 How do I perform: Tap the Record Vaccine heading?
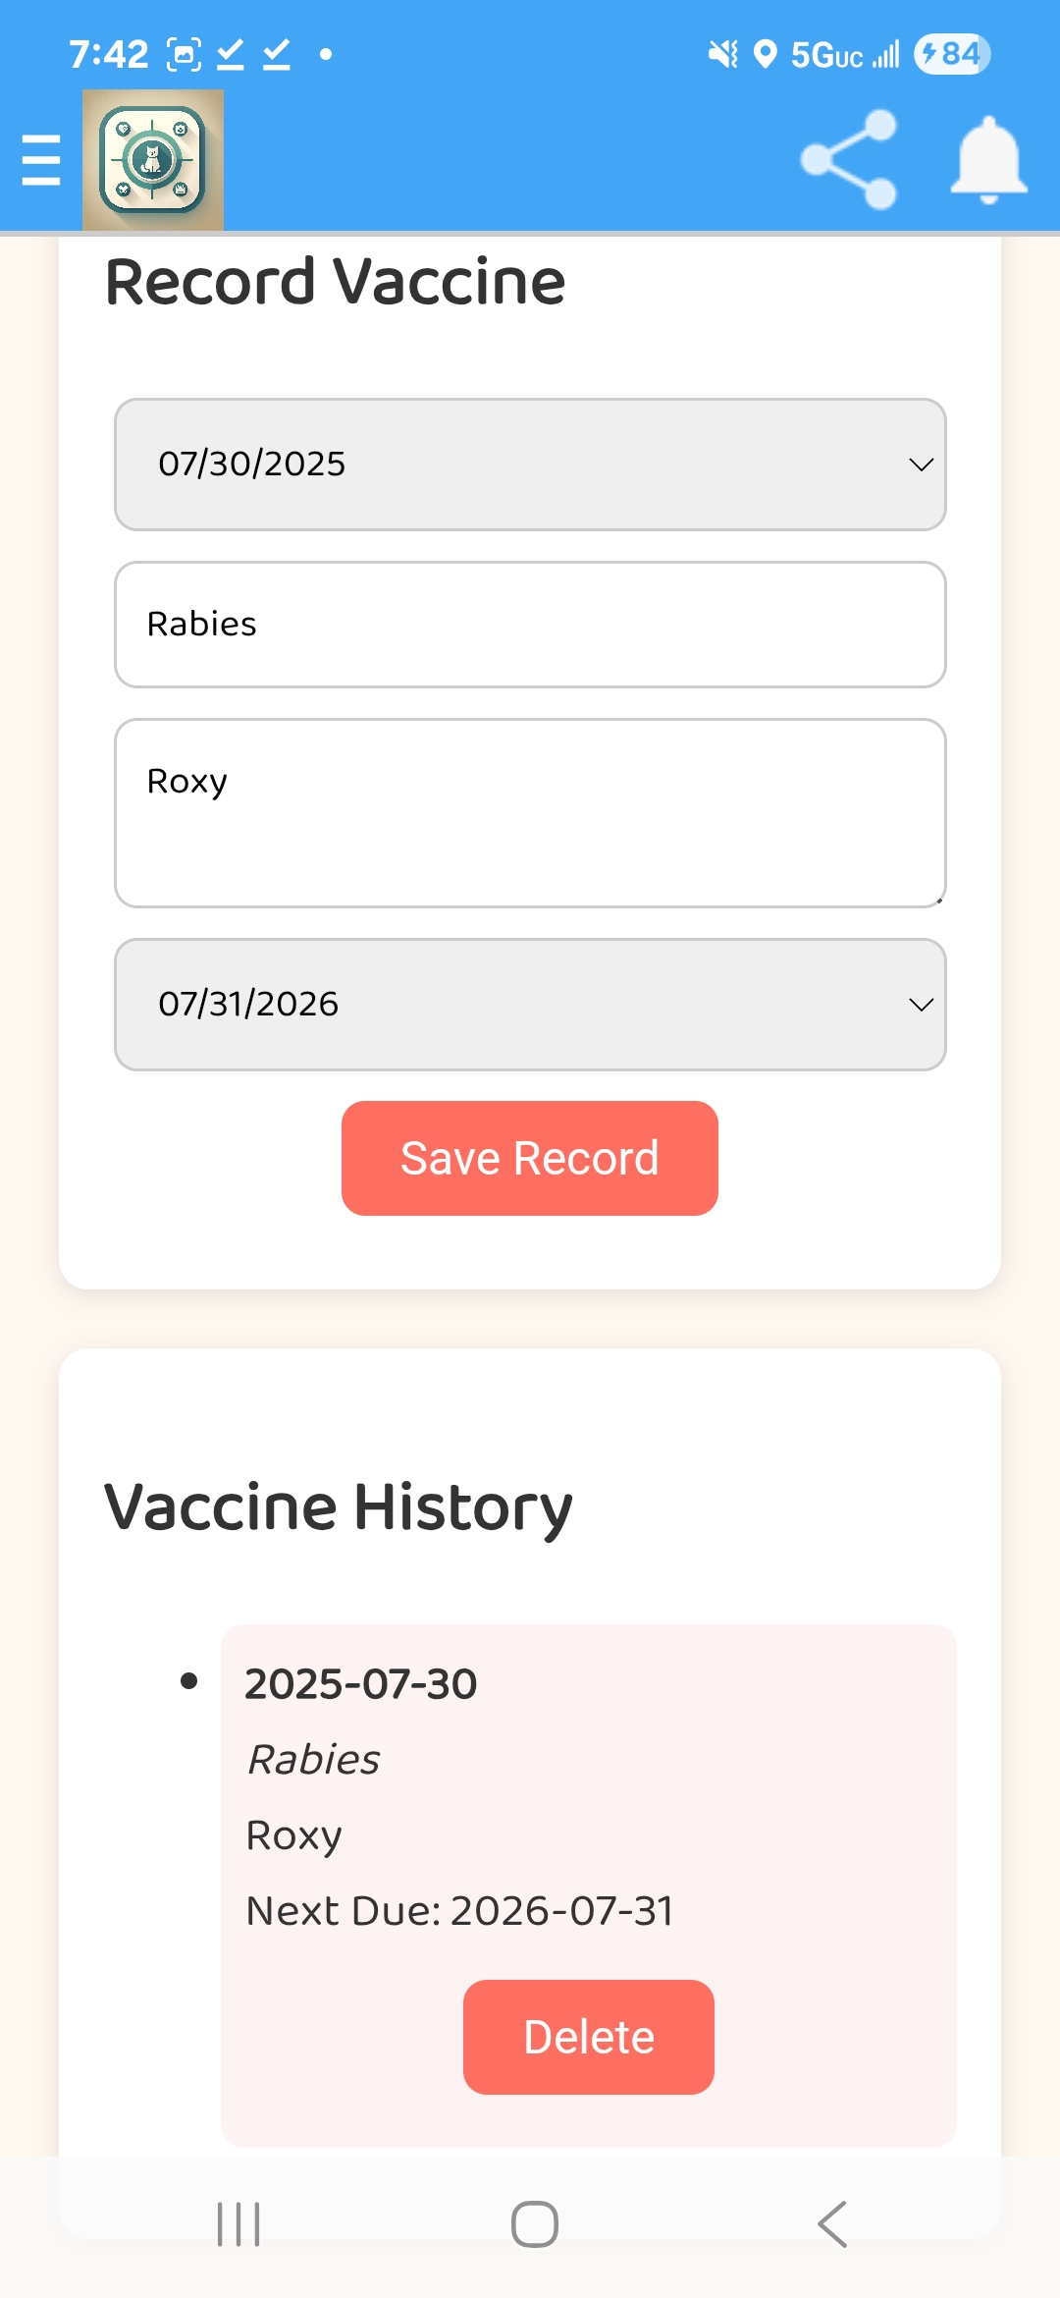point(336,283)
